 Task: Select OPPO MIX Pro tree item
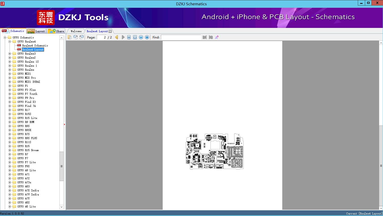coord(26,78)
